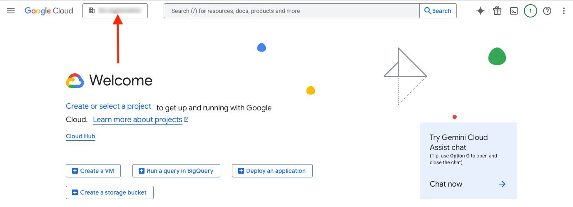This screenshot has width=573, height=207.
Task: Click Create a VM button
Action: point(93,171)
